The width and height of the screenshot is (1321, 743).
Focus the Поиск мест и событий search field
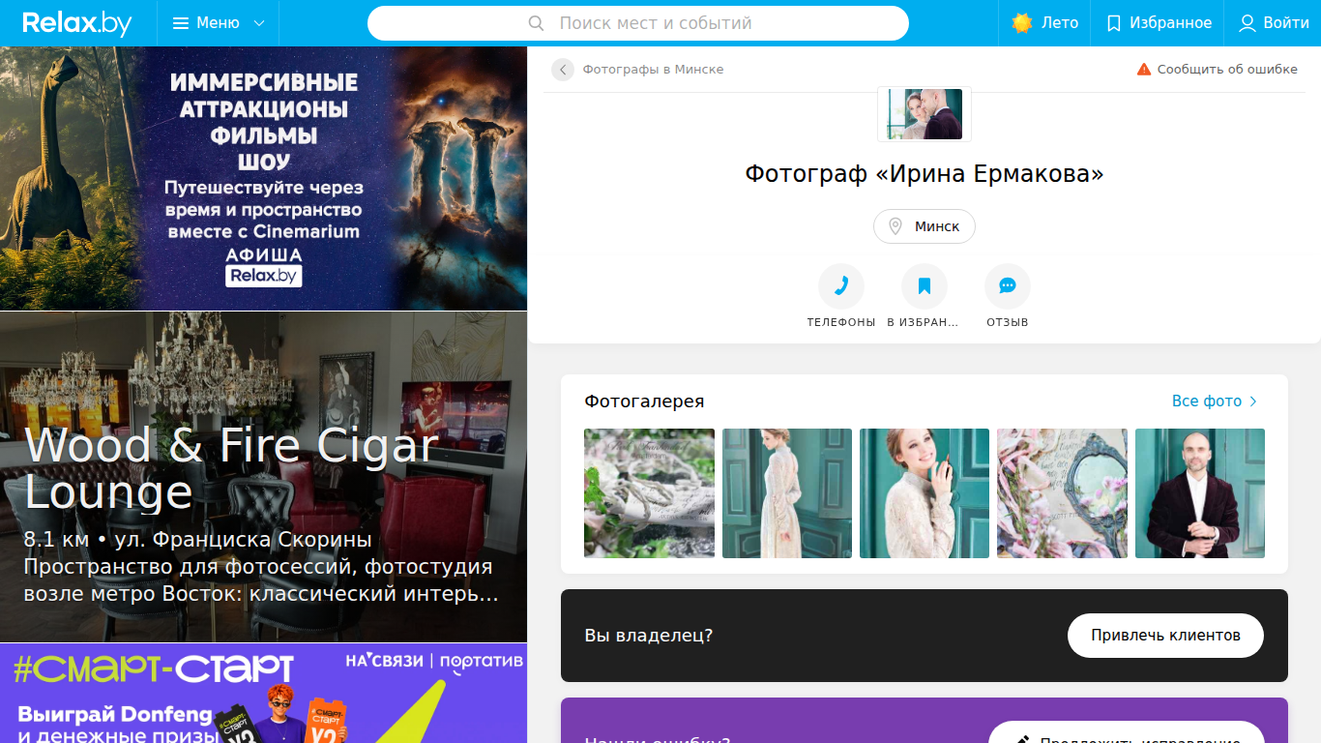[x=638, y=23]
